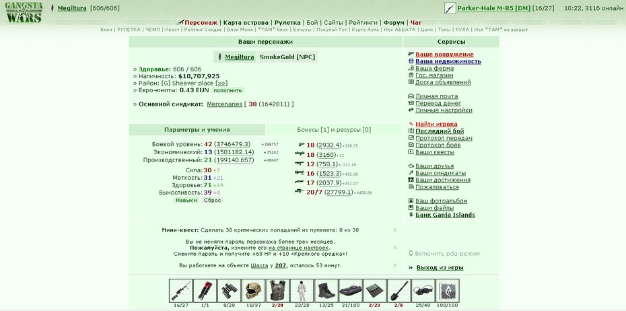Click the headset item 25/40

point(423,291)
